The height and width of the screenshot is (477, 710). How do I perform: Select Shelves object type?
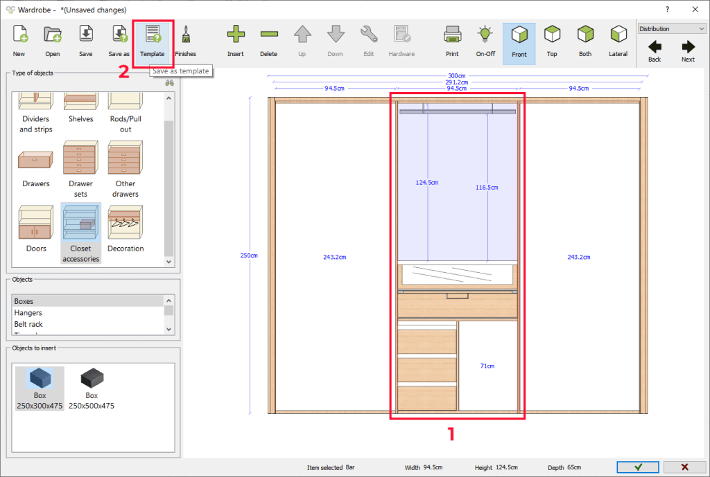[80, 109]
